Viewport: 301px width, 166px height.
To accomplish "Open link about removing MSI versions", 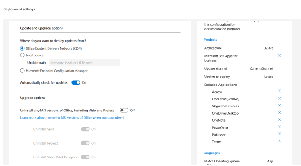I will 70,118.
